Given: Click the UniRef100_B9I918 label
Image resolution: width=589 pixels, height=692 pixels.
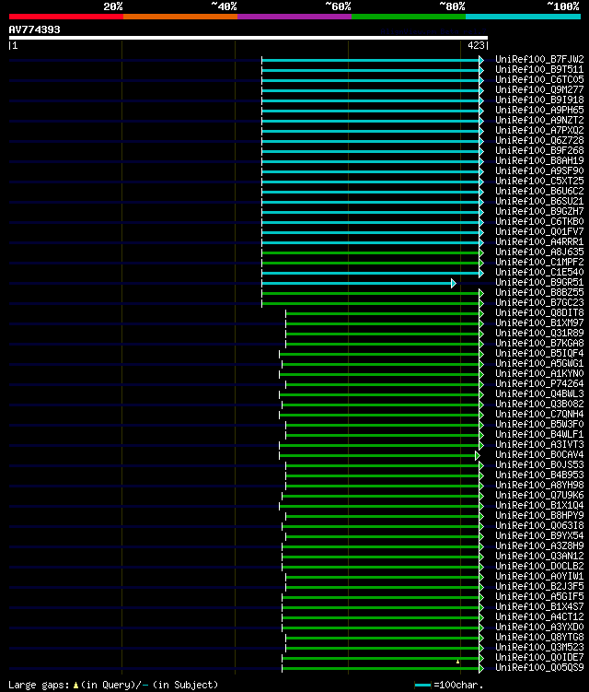Looking at the screenshot, I should click(x=539, y=100).
